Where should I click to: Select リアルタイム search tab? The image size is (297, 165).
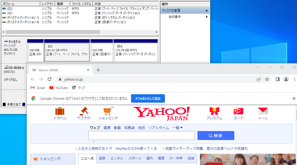click(x=159, y=128)
